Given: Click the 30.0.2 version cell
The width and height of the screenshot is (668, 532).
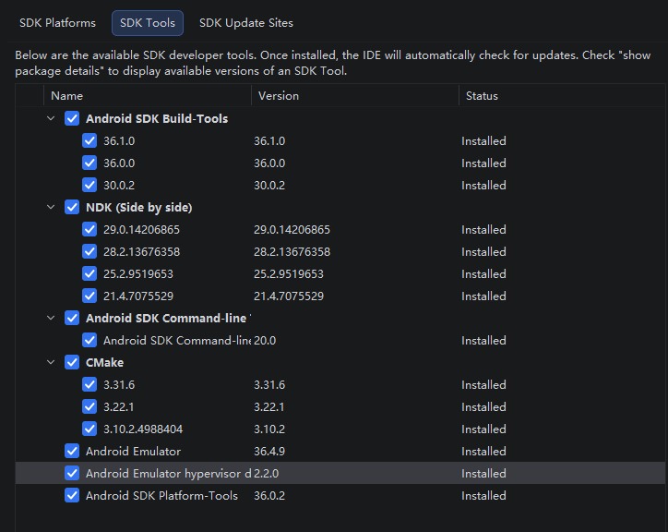Looking at the screenshot, I should pos(269,185).
